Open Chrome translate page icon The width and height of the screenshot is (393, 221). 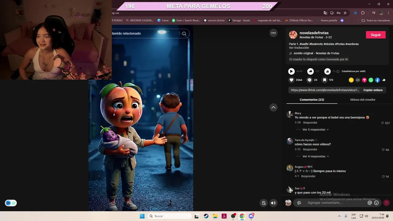(325, 13)
